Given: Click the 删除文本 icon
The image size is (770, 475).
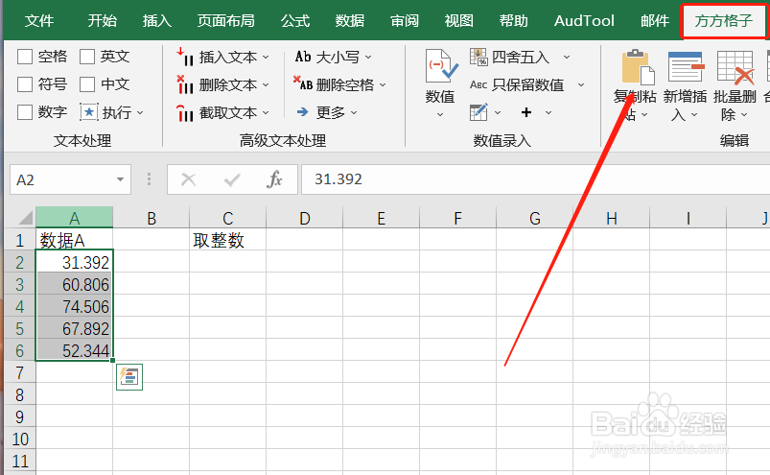Looking at the screenshot, I should pos(185,85).
